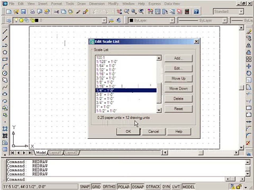Toggle MODEL space button
The image size is (254, 190).
coord(189,187)
